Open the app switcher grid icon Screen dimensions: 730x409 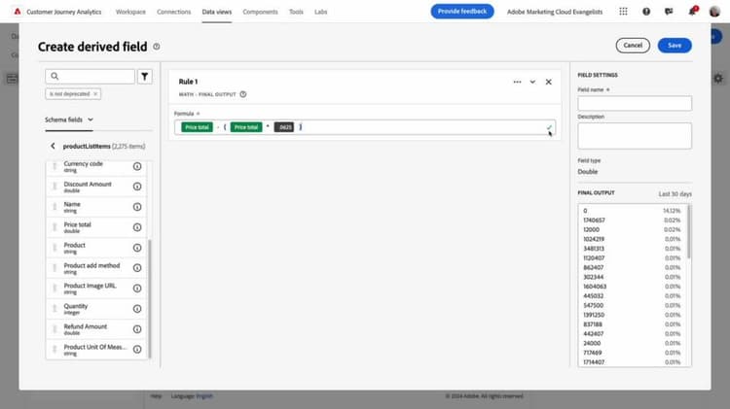[x=623, y=11]
